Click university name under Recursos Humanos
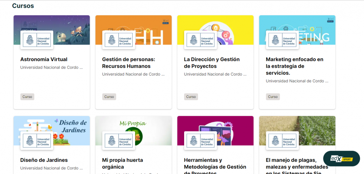Image resolution: width=364 pixels, height=174 pixels. pos(133,74)
